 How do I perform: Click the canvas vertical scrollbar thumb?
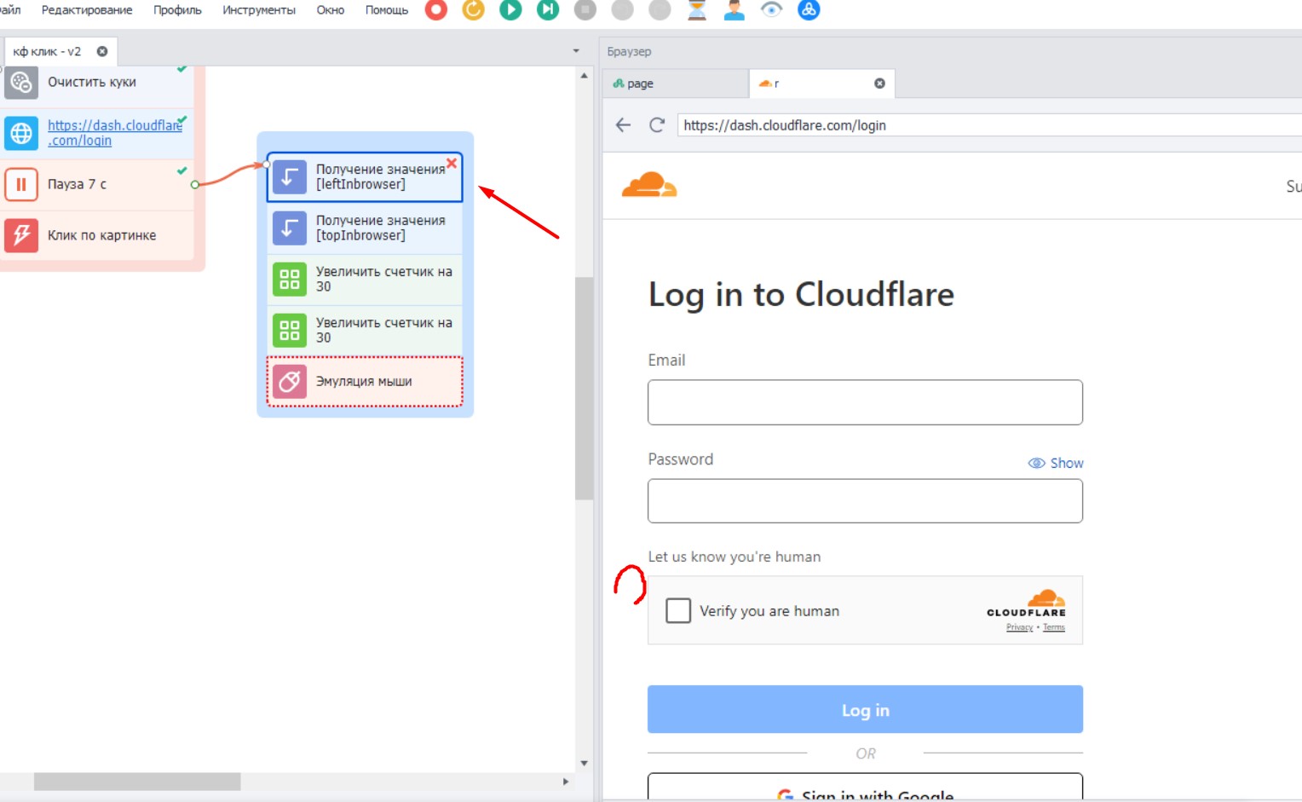point(584,388)
